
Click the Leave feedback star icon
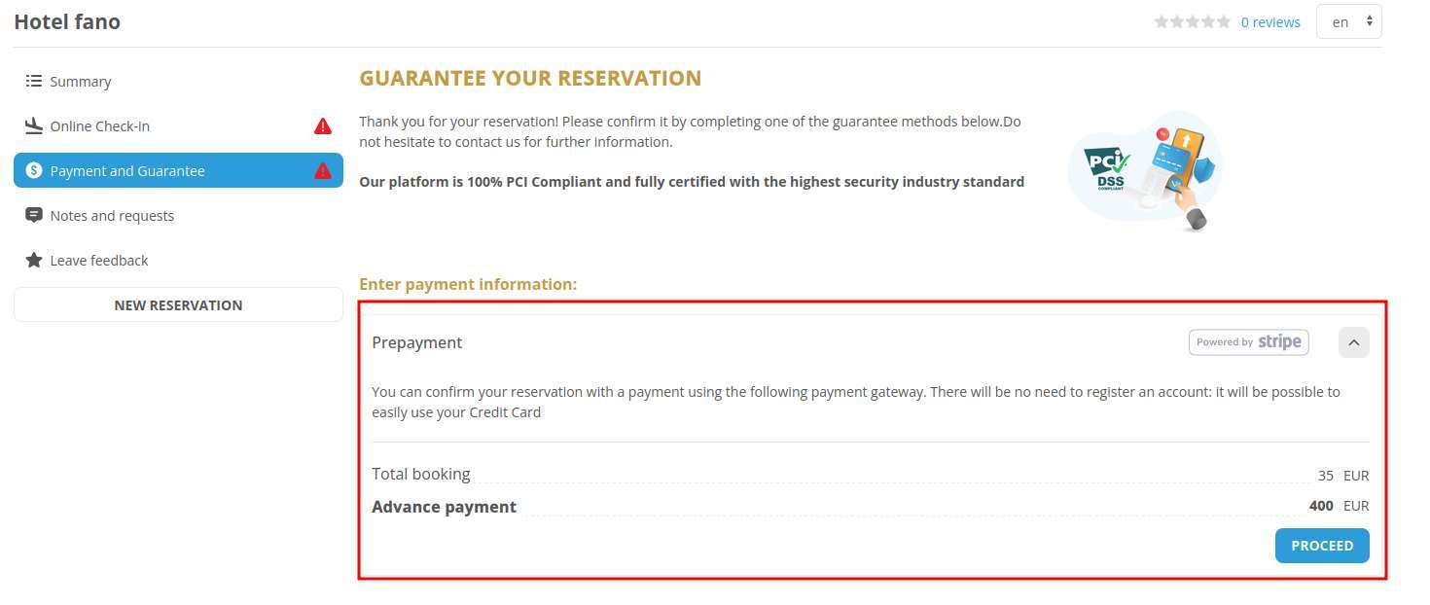coord(34,260)
